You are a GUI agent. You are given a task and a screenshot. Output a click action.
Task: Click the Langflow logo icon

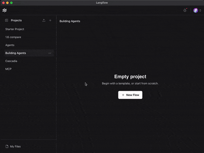coord(4,10)
